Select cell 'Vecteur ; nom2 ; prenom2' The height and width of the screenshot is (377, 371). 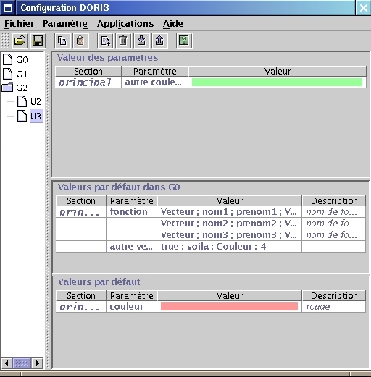(x=230, y=224)
